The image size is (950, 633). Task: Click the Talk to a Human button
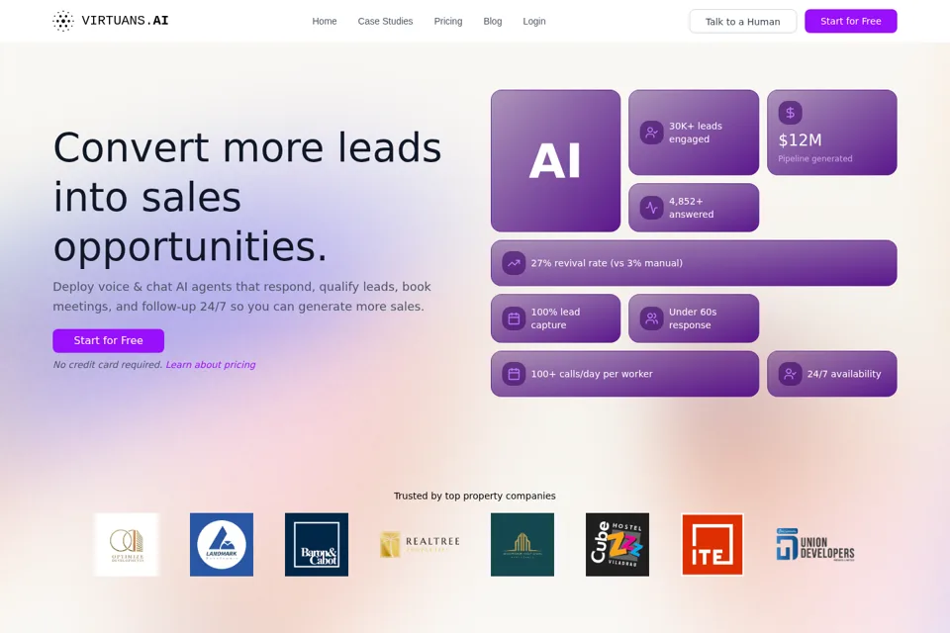[x=743, y=21]
